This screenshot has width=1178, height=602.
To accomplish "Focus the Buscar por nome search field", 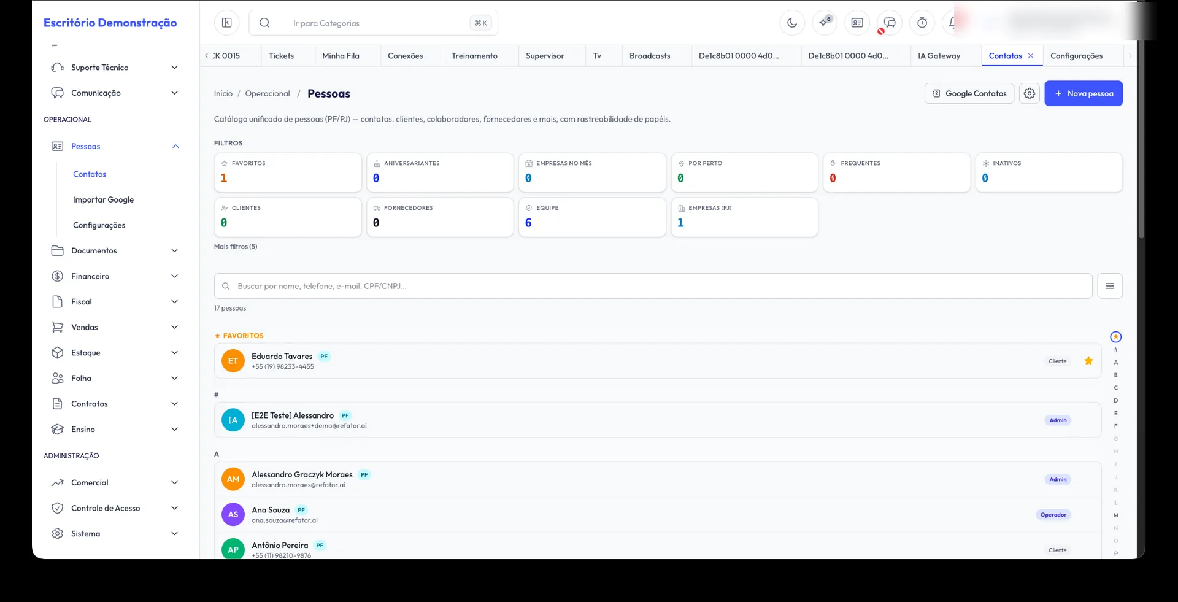I will [653, 286].
